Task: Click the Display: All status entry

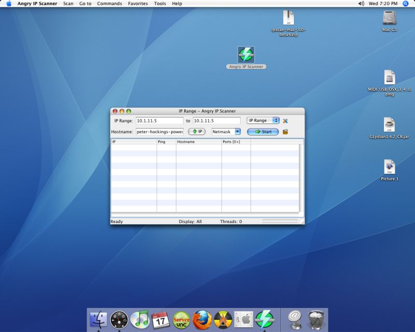Action: pos(190,222)
